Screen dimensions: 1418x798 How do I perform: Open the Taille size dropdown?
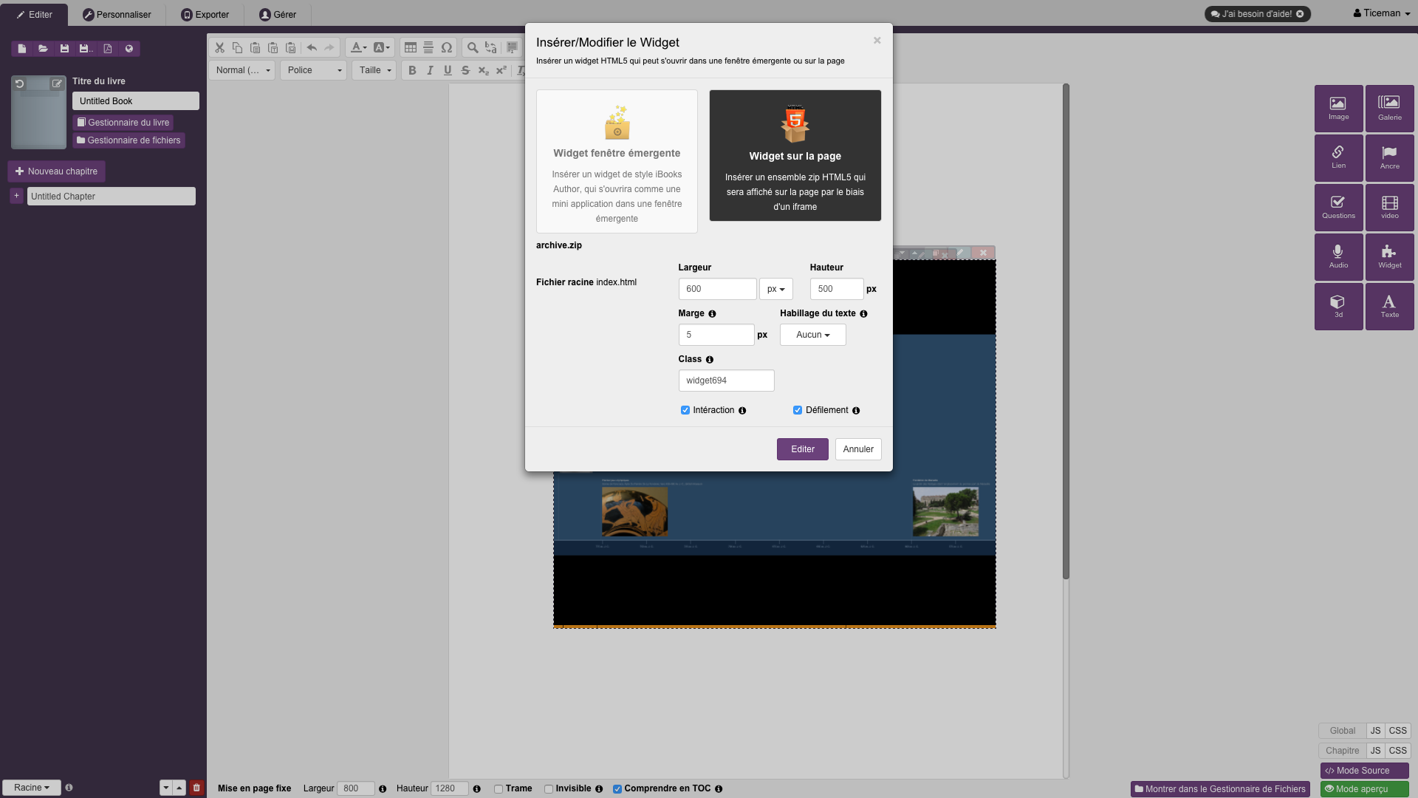tap(374, 70)
